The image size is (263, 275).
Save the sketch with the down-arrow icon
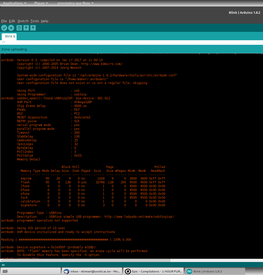33,28
